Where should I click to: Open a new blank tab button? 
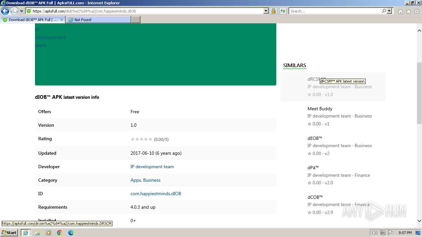coord(136,20)
